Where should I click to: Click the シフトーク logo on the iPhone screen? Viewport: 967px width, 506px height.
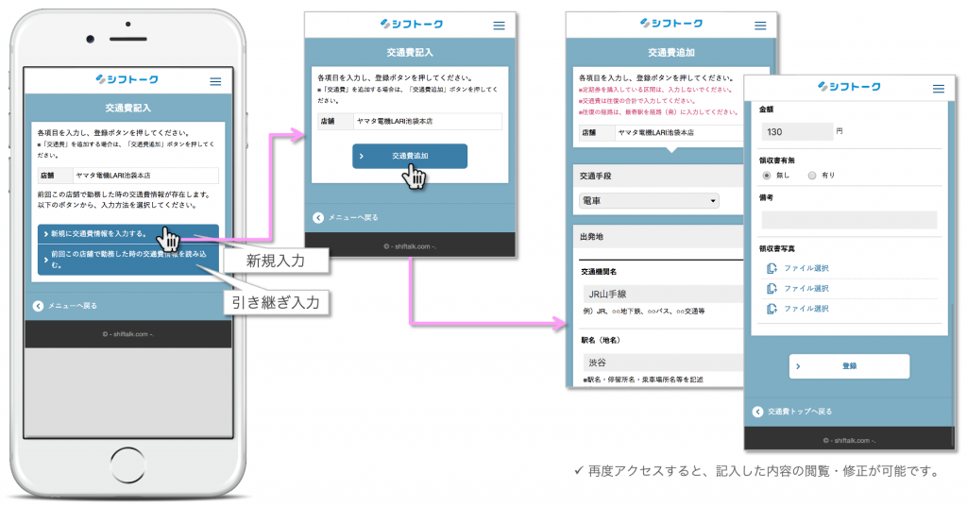point(127,80)
